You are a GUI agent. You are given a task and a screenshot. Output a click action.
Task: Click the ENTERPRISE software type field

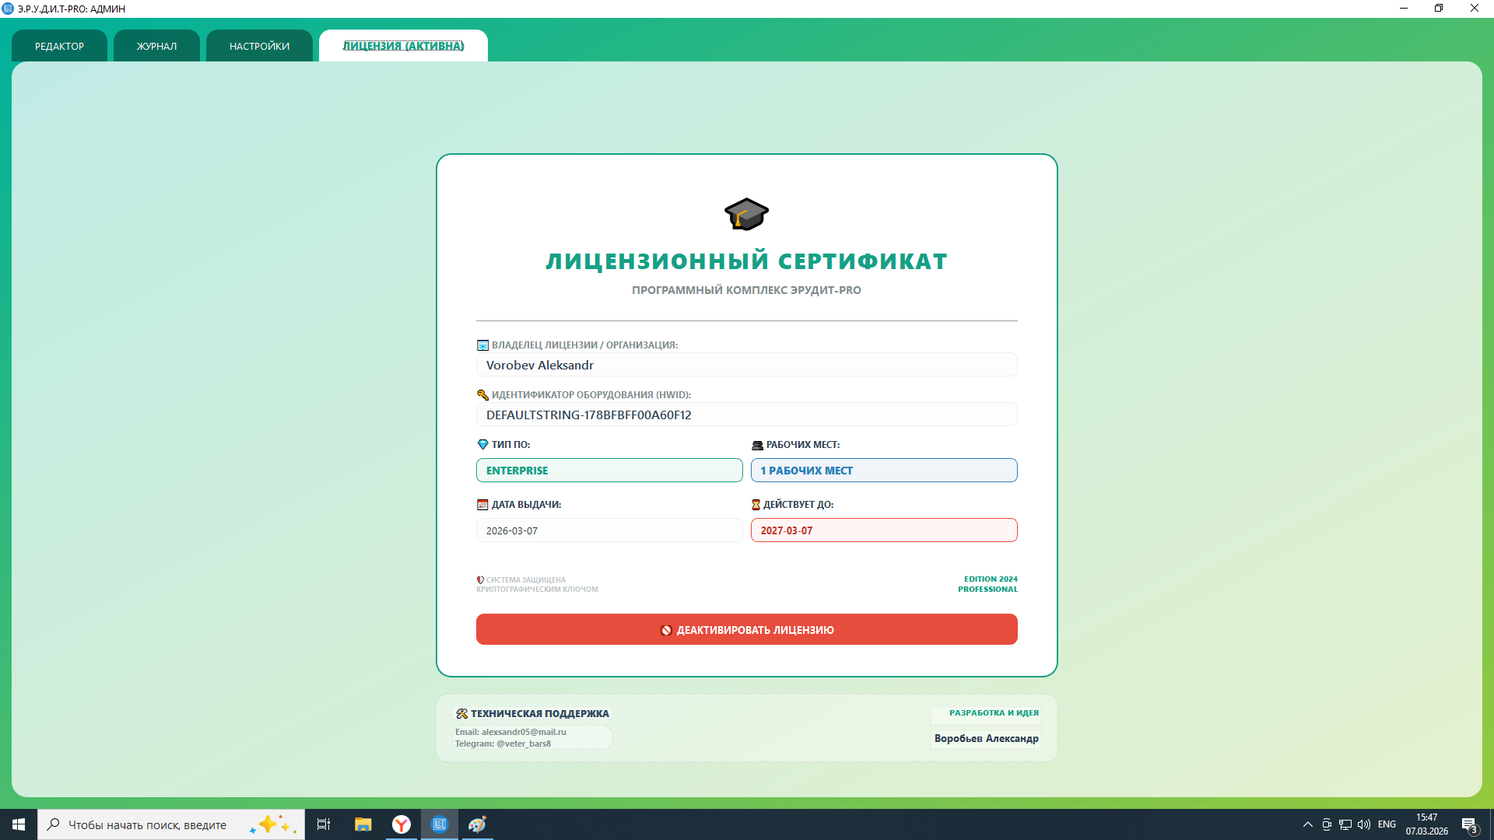[609, 471]
